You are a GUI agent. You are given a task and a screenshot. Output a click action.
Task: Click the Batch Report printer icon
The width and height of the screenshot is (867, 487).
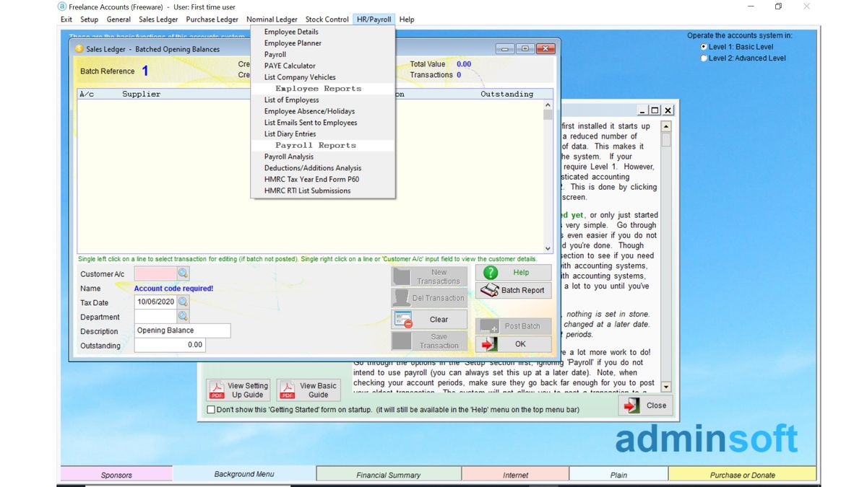tap(489, 290)
